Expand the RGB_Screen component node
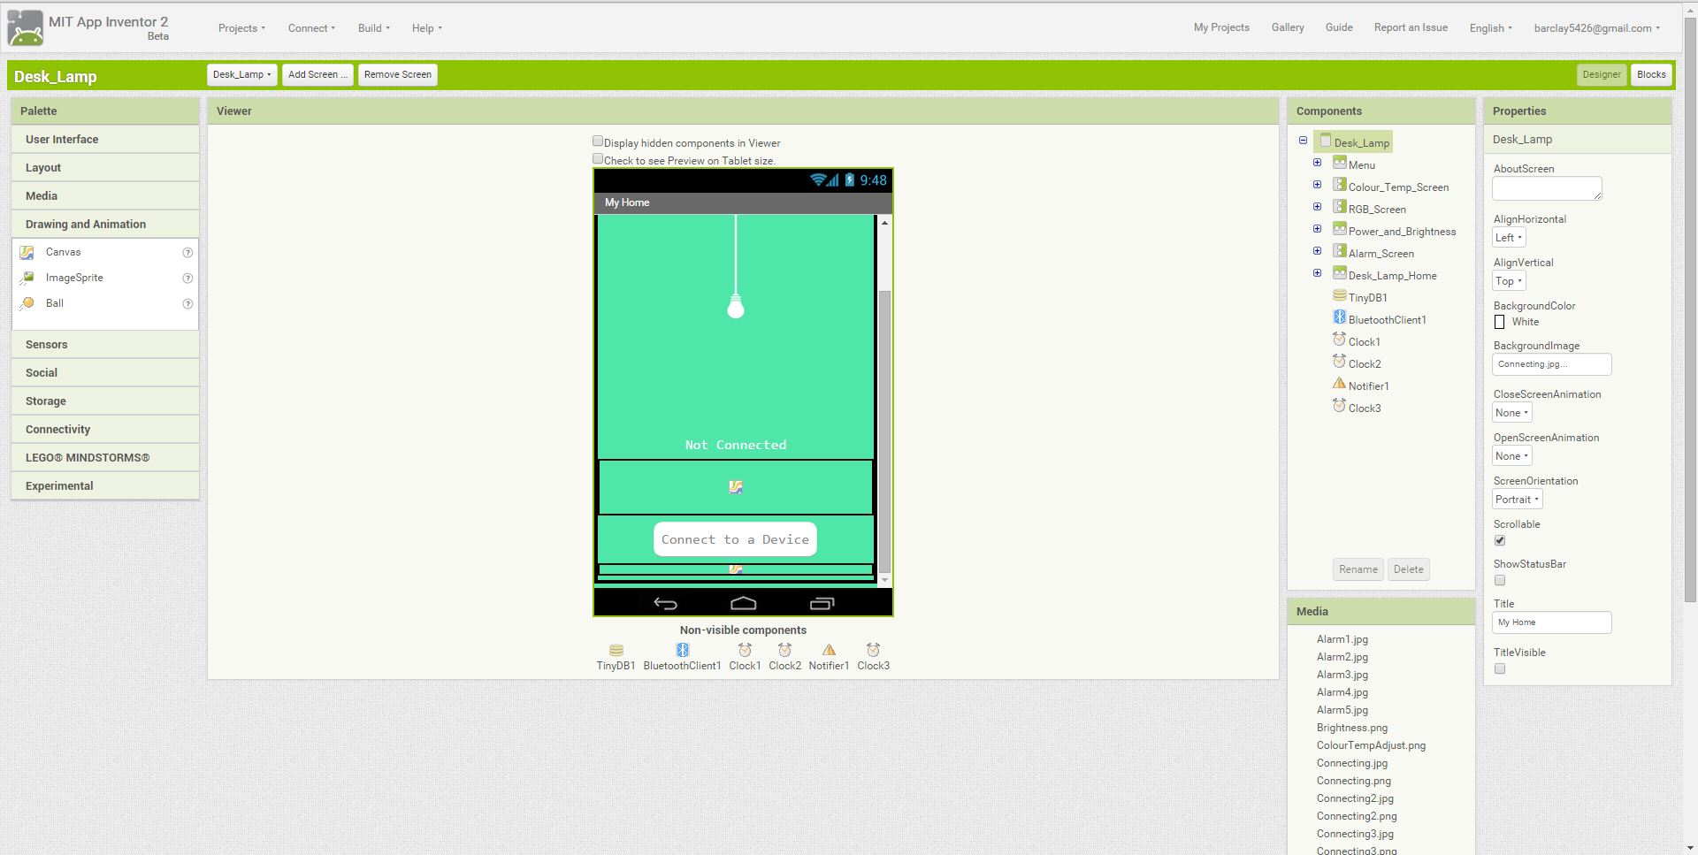The height and width of the screenshot is (855, 1698). [x=1317, y=207]
